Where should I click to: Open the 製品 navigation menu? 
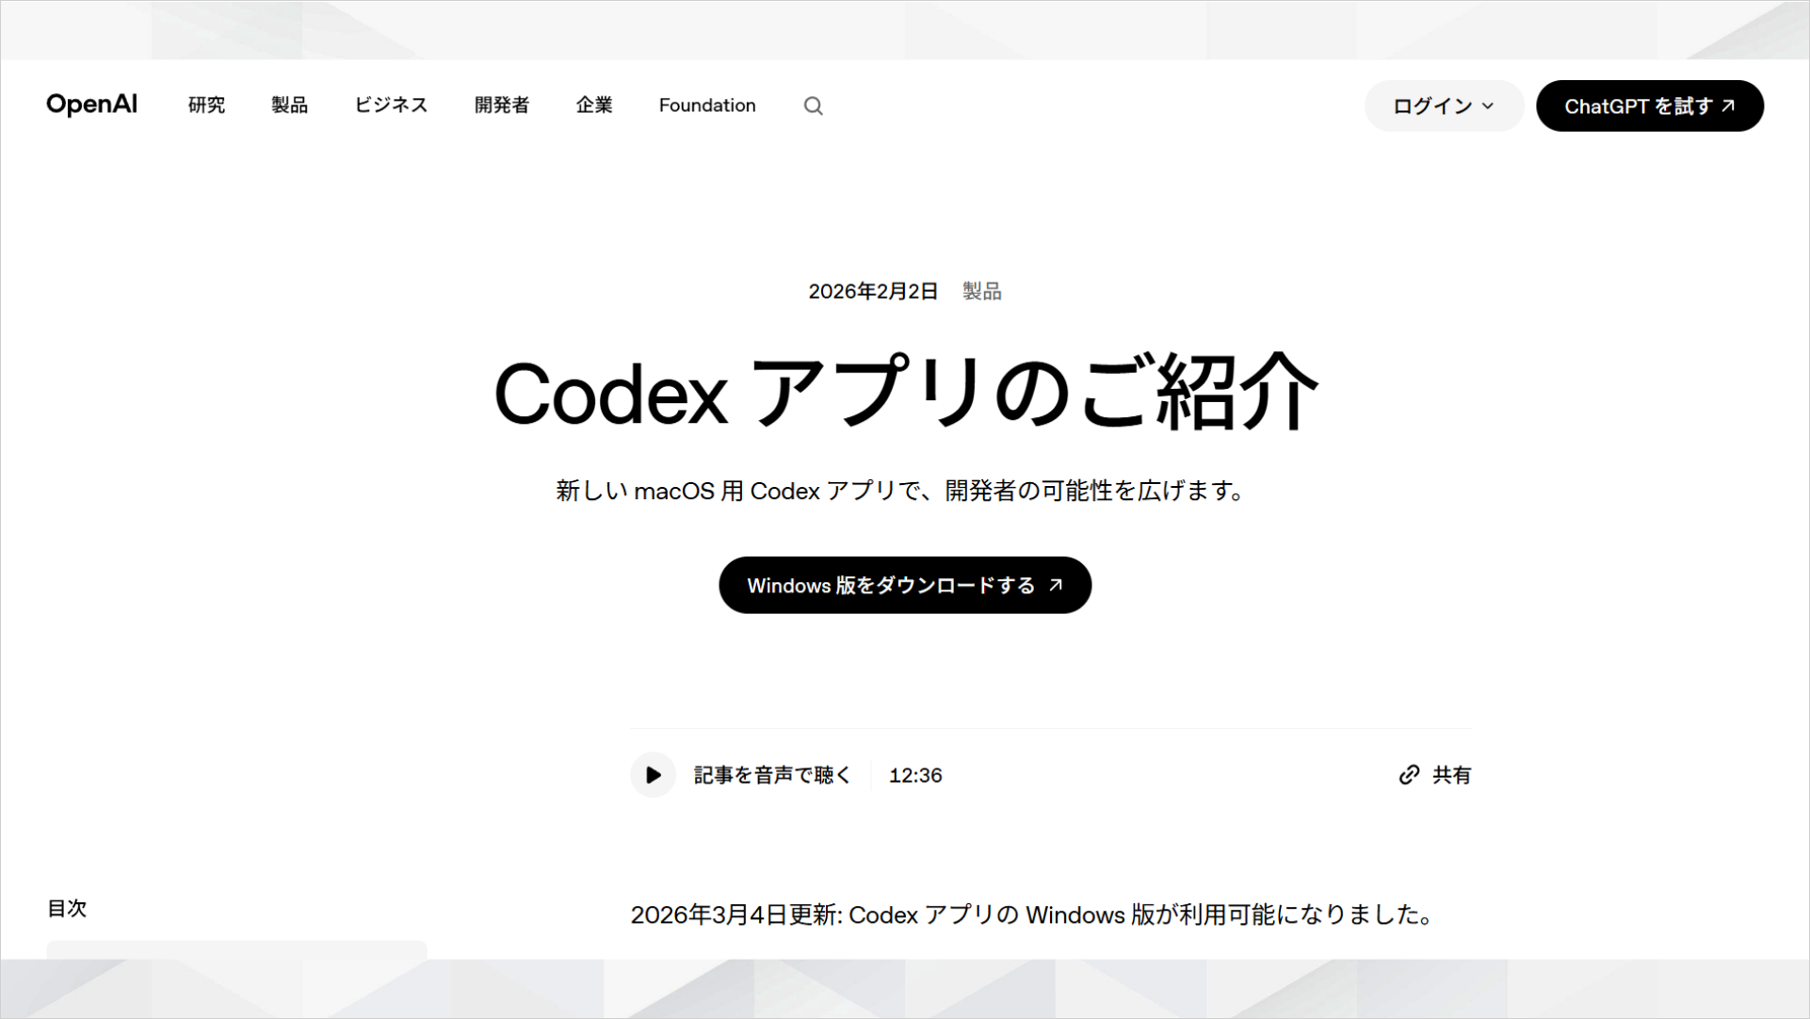(x=289, y=105)
